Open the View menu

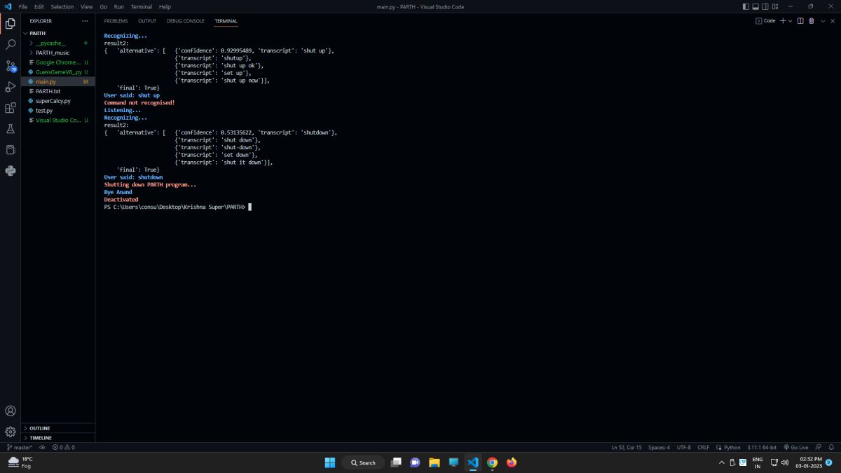pyautogui.click(x=86, y=6)
